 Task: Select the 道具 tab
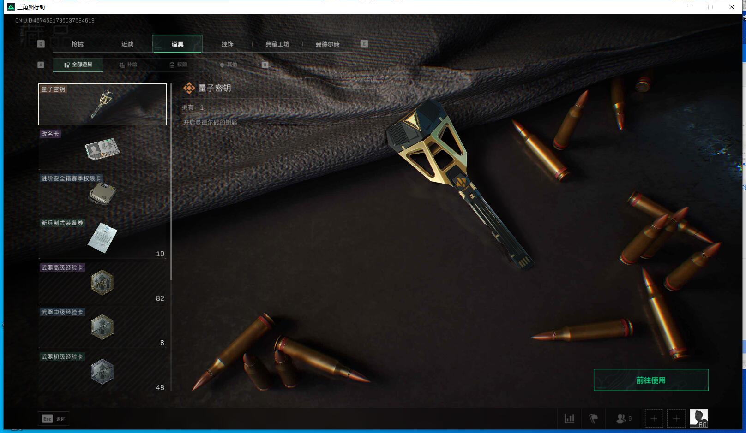point(177,44)
